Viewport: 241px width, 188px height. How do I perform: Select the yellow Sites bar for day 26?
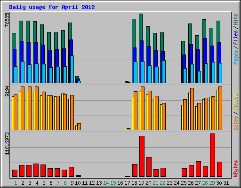189,111
